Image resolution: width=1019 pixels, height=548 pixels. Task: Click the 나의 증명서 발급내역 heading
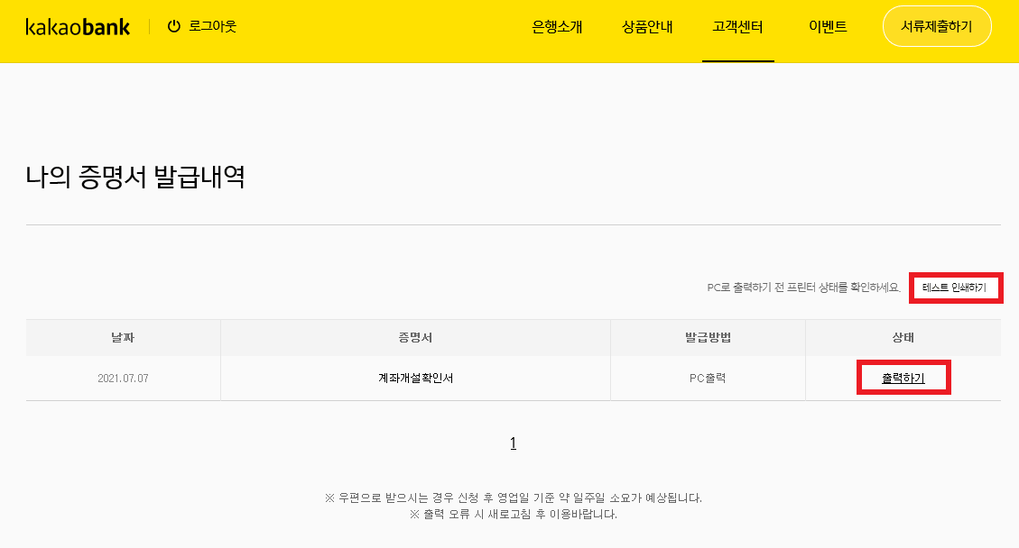tap(135, 177)
